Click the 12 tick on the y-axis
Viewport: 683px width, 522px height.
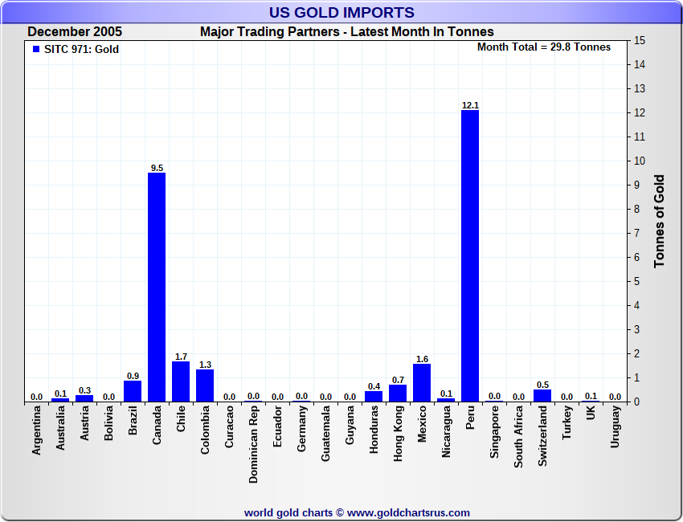click(639, 112)
